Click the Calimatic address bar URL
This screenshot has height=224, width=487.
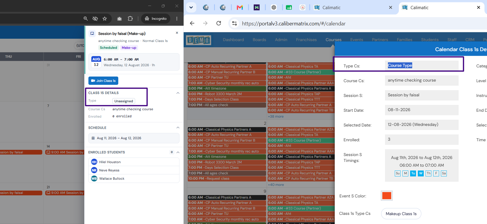294,23
